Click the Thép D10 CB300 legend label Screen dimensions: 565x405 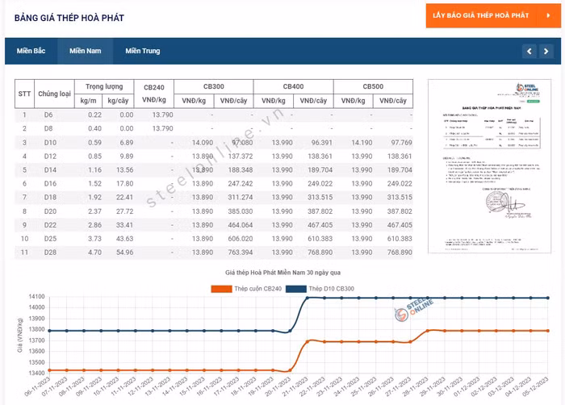pyautogui.click(x=332, y=289)
